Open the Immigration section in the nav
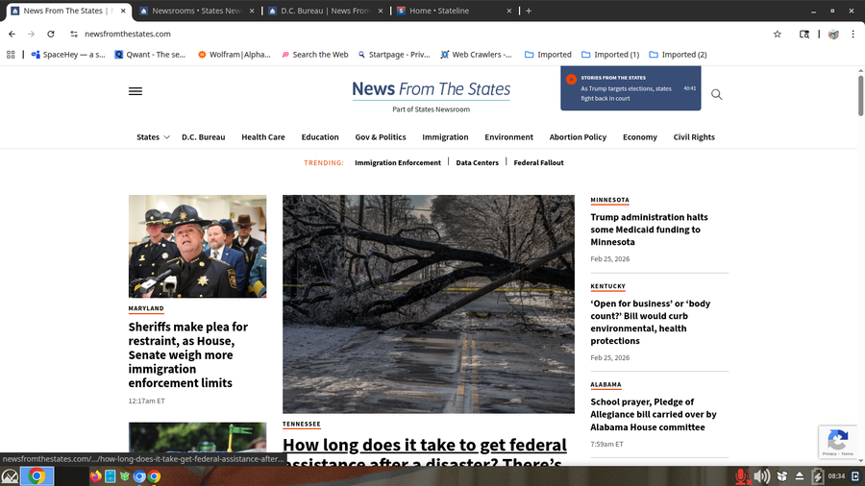The width and height of the screenshot is (865, 486). (x=445, y=137)
